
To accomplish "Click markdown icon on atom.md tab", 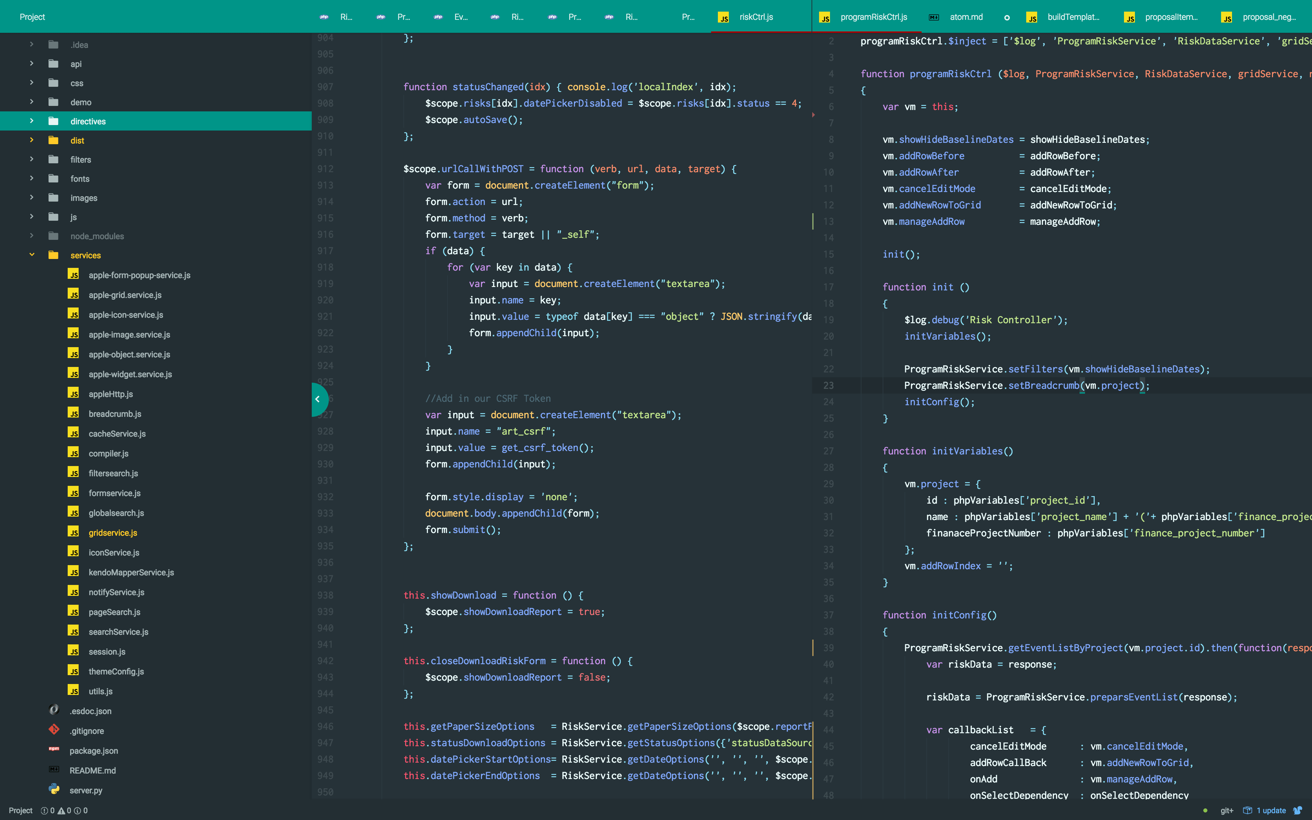I will pos(933,17).
